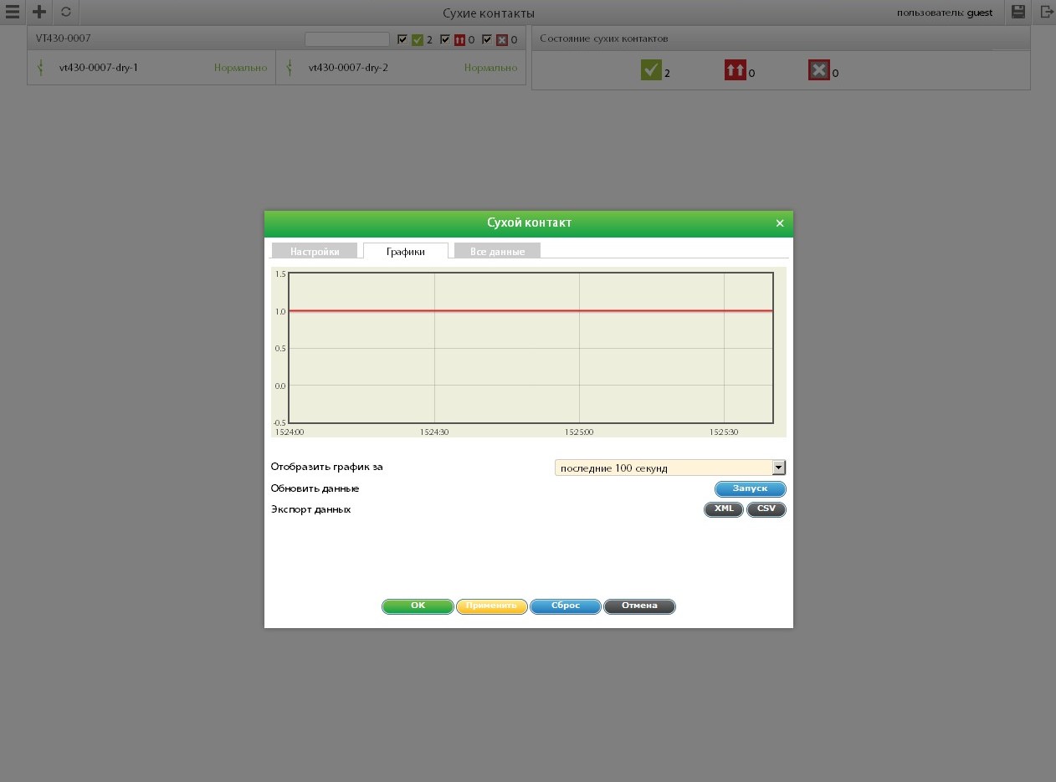
Task: Toggle the disabled-state filter checkbox for VT430-0007
Action: pos(487,39)
